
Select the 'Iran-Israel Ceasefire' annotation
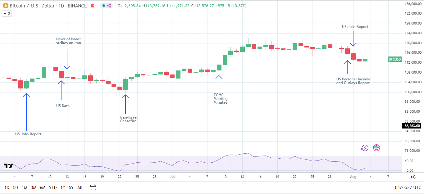coord(129,119)
